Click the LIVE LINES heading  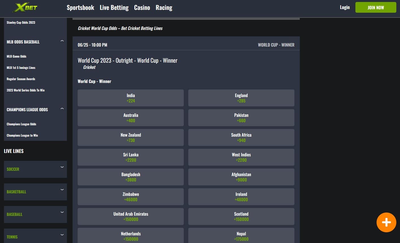(14, 151)
